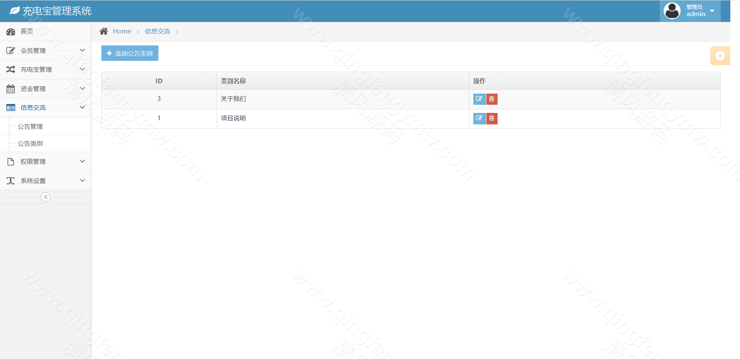Click the home icon in breadcrumb

(104, 32)
